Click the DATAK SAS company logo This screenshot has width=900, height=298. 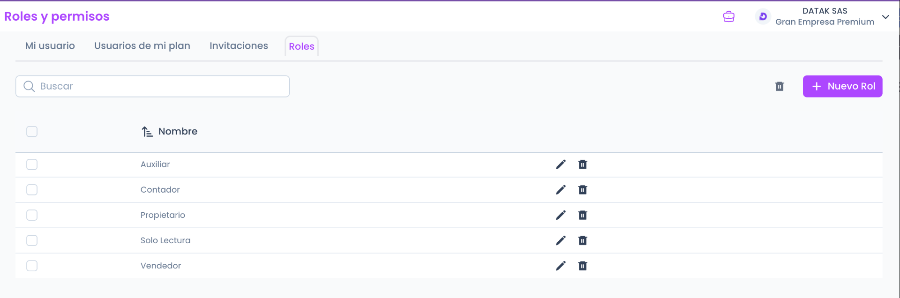(x=763, y=17)
